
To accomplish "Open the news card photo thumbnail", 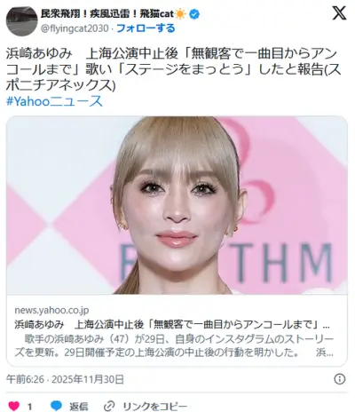I will point(177,205).
